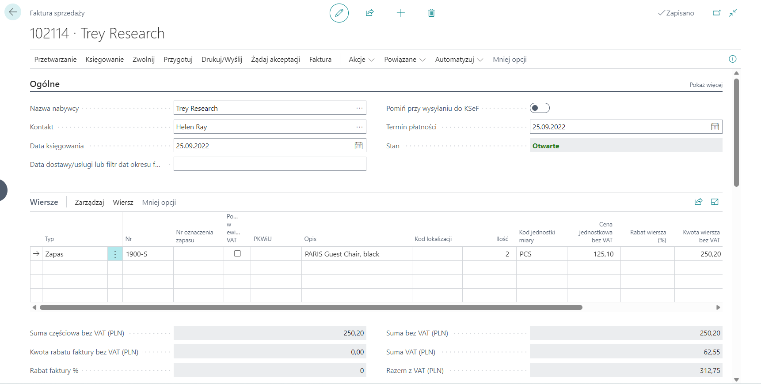Click the Zwolnij action
This screenshot has width=761, height=384.
[144, 60]
